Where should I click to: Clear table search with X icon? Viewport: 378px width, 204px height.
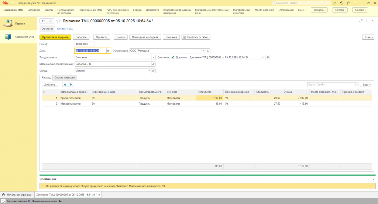pos(356,85)
